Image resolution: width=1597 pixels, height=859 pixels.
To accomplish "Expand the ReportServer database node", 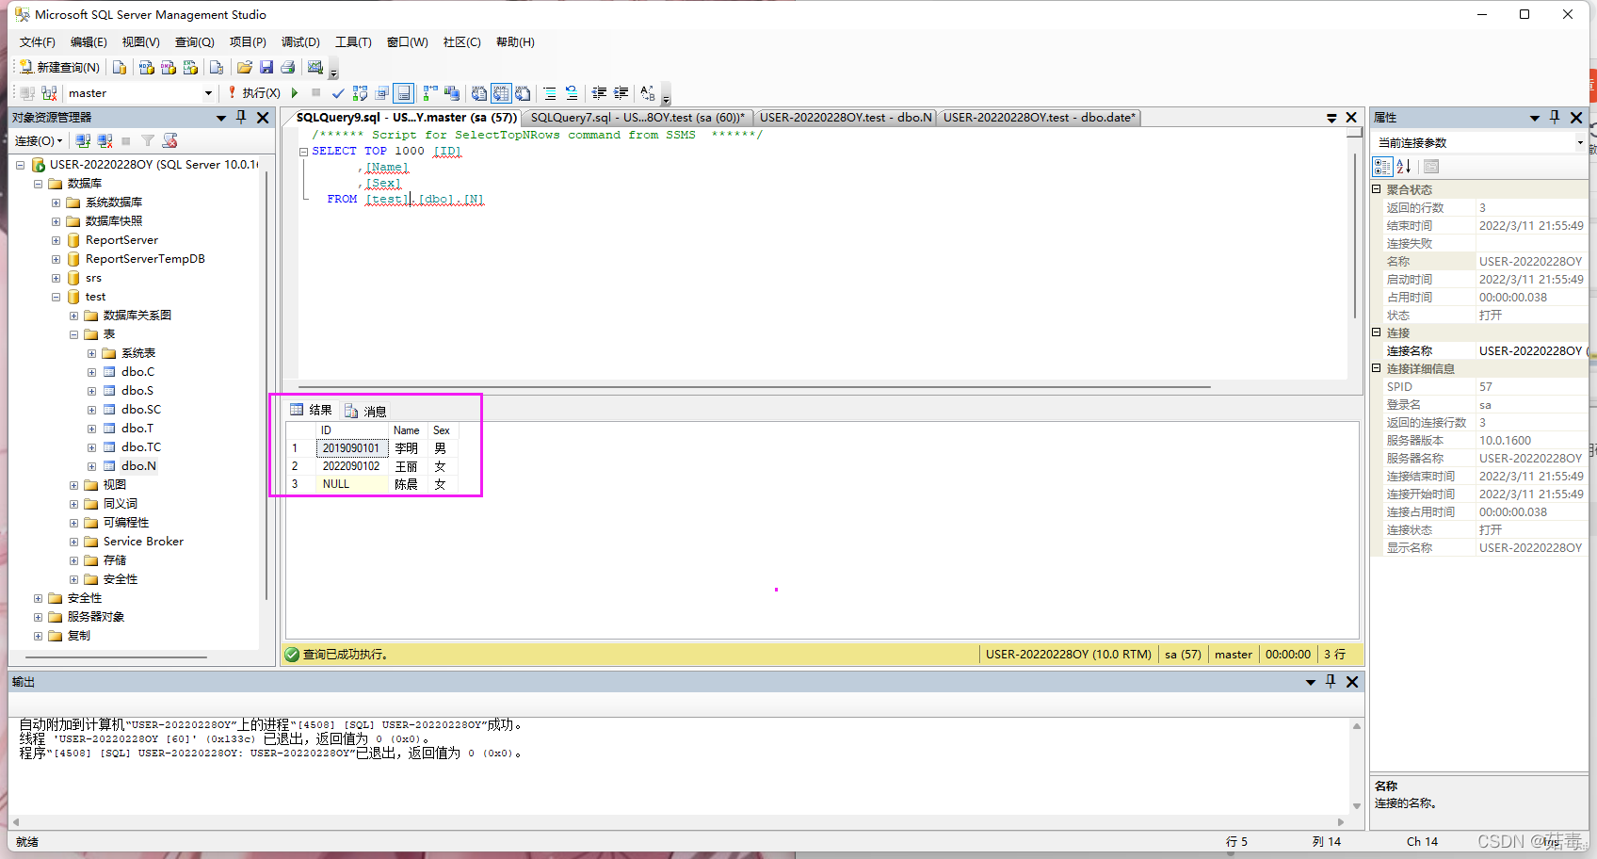I will pos(56,240).
